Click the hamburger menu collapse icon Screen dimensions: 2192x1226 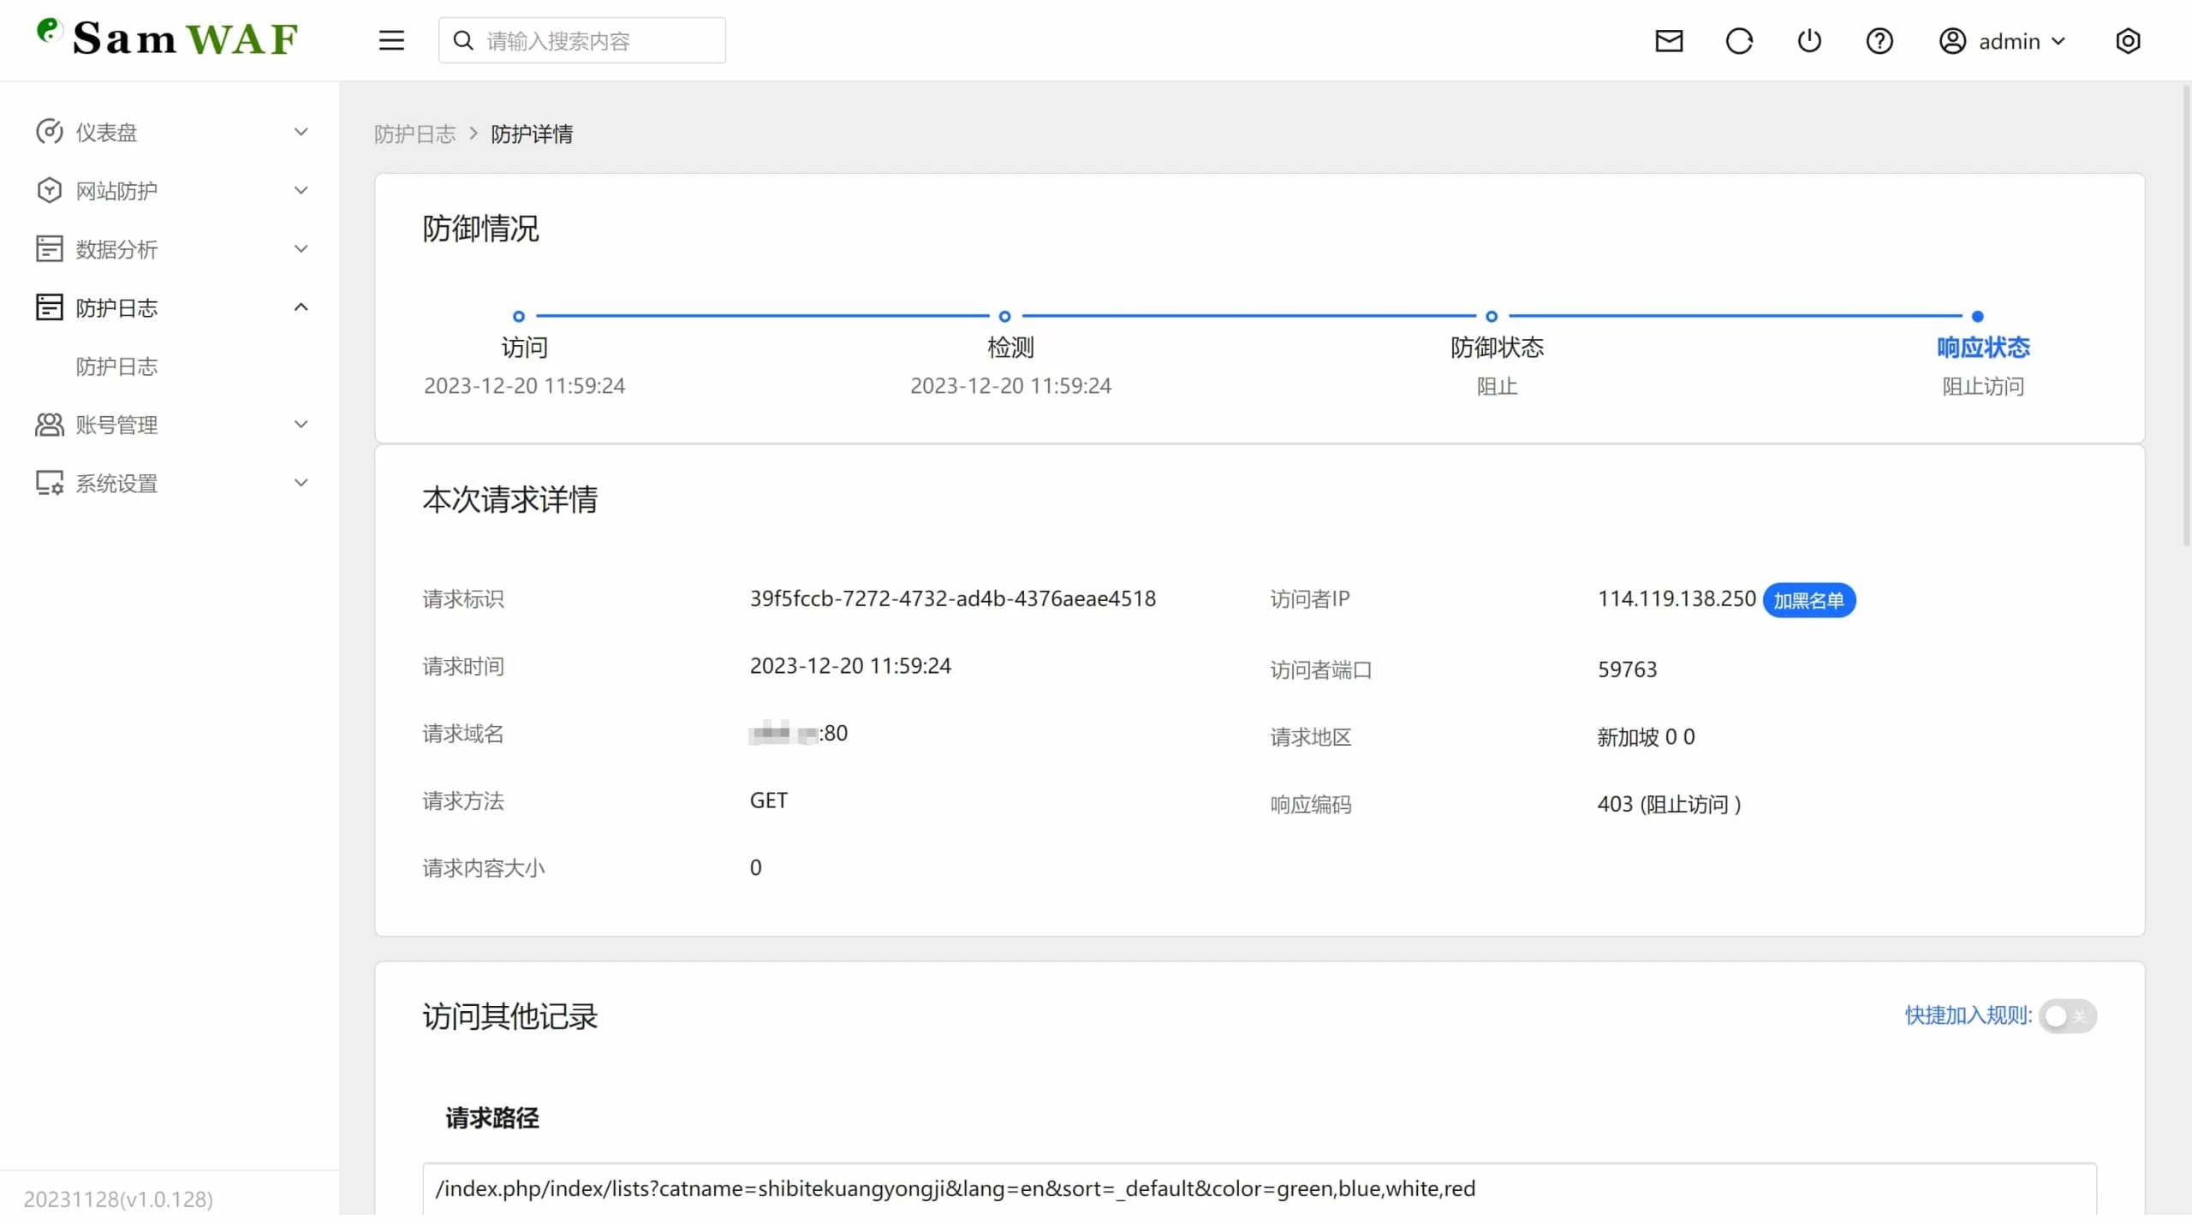point(391,40)
